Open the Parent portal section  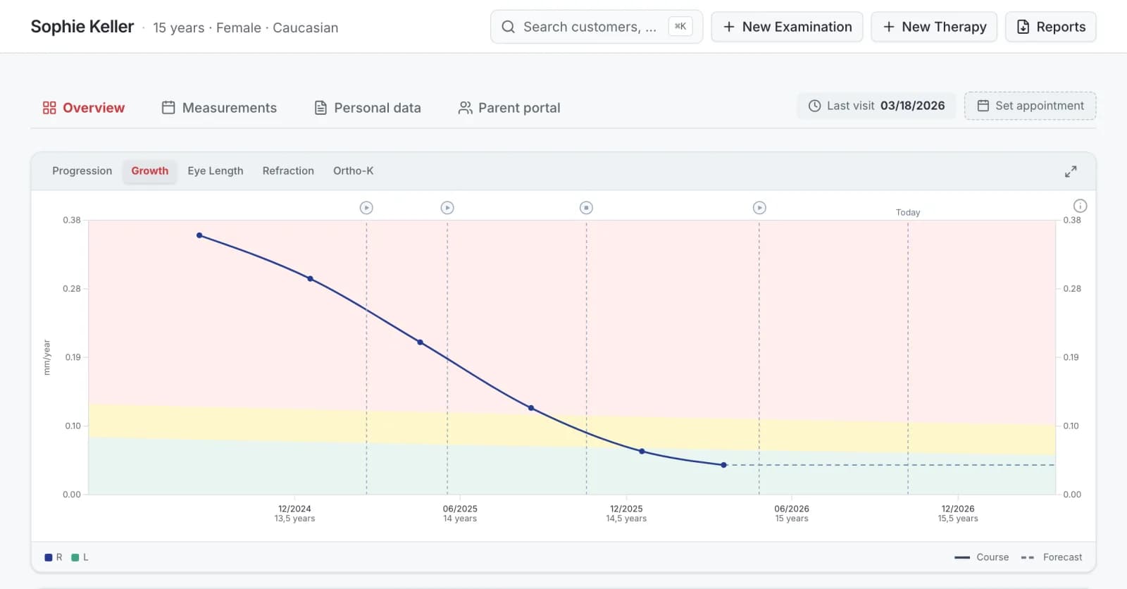[509, 108]
